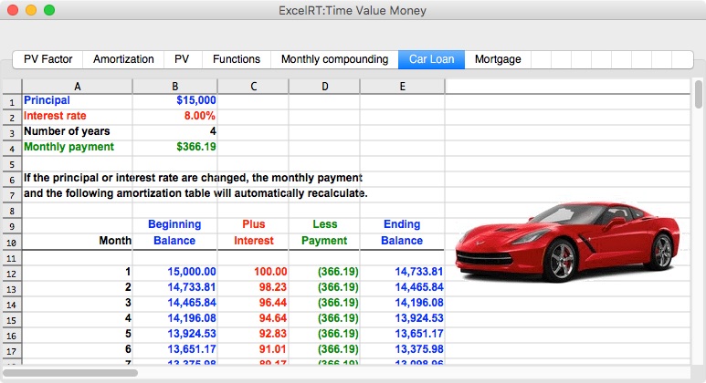Select month 1 ending balance 14,733.81
The height and width of the screenshot is (383, 706).
(402, 272)
